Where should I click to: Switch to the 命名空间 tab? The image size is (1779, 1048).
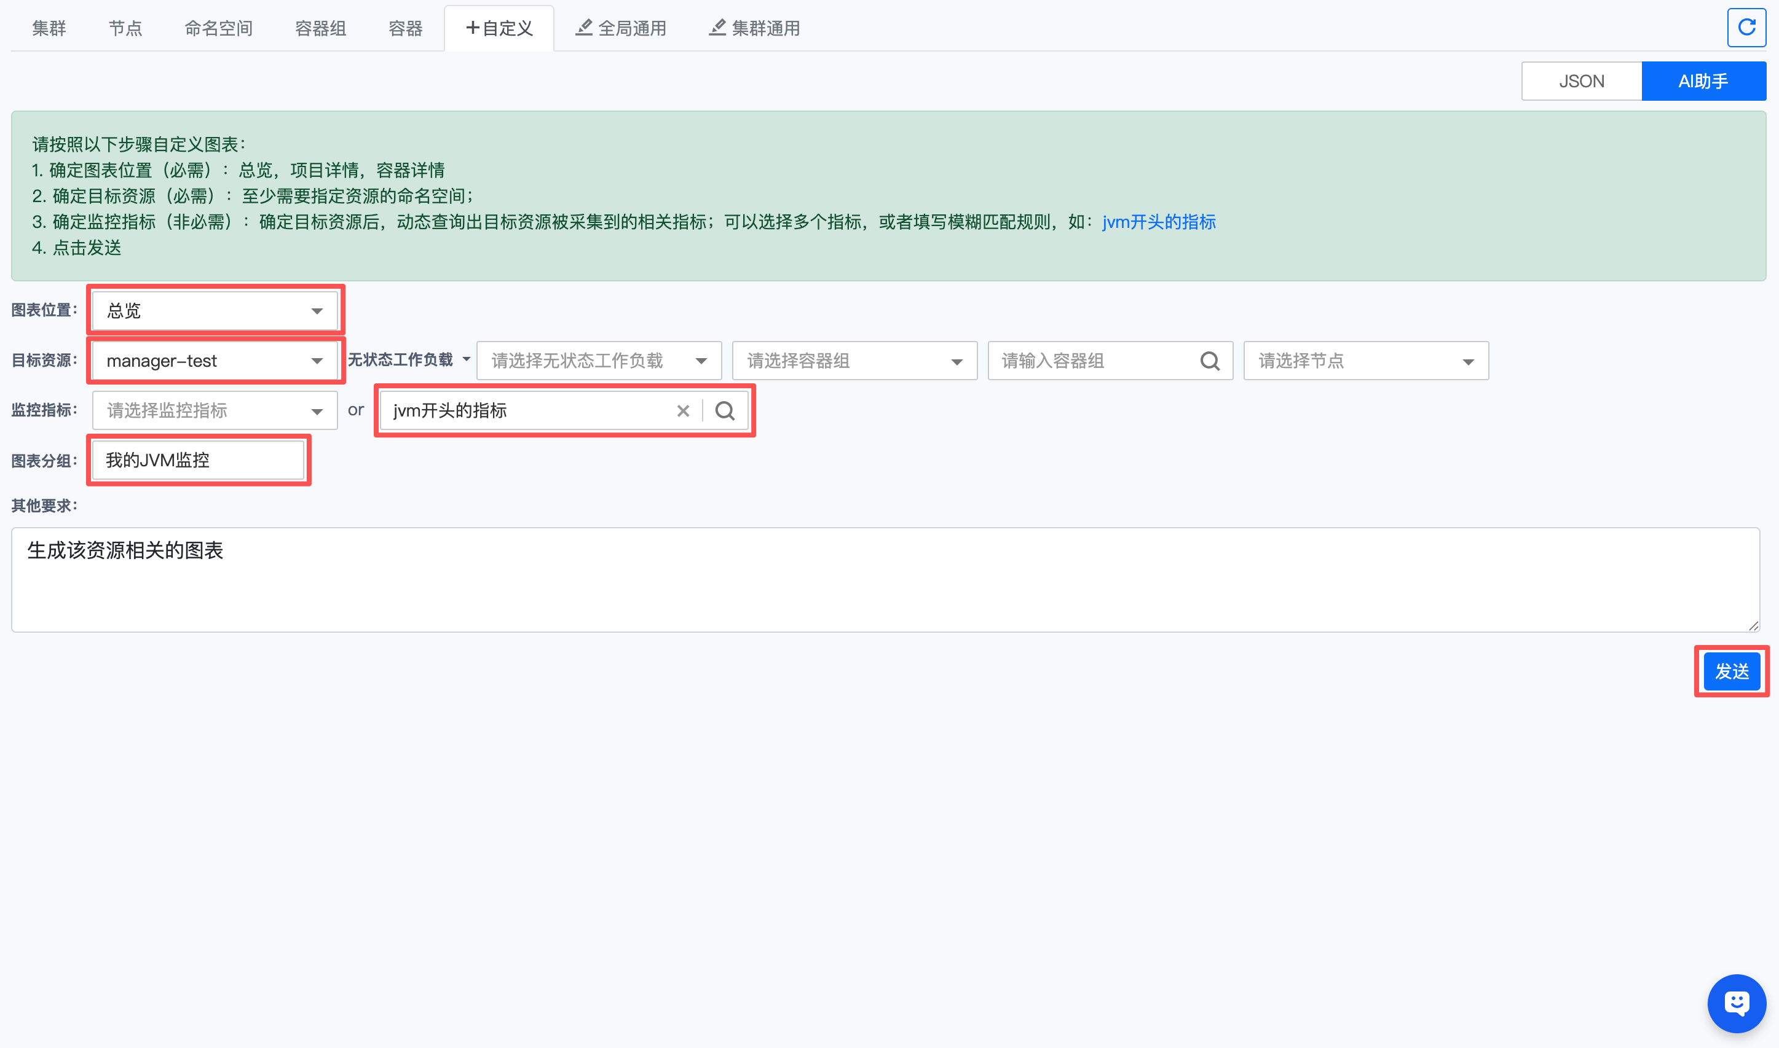[x=218, y=28]
